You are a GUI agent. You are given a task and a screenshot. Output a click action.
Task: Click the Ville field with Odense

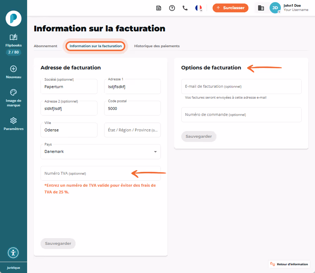(x=69, y=130)
